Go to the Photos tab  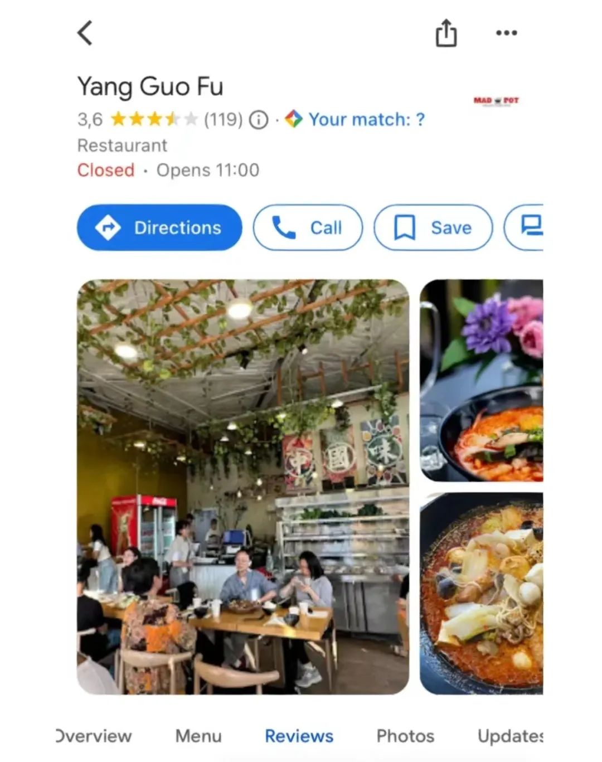(x=405, y=736)
